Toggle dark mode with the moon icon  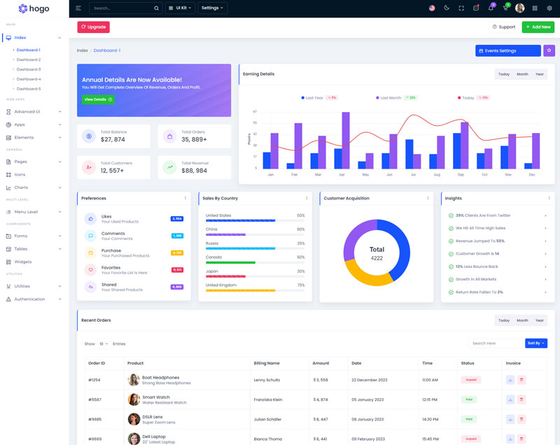click(x=447, y=8)
